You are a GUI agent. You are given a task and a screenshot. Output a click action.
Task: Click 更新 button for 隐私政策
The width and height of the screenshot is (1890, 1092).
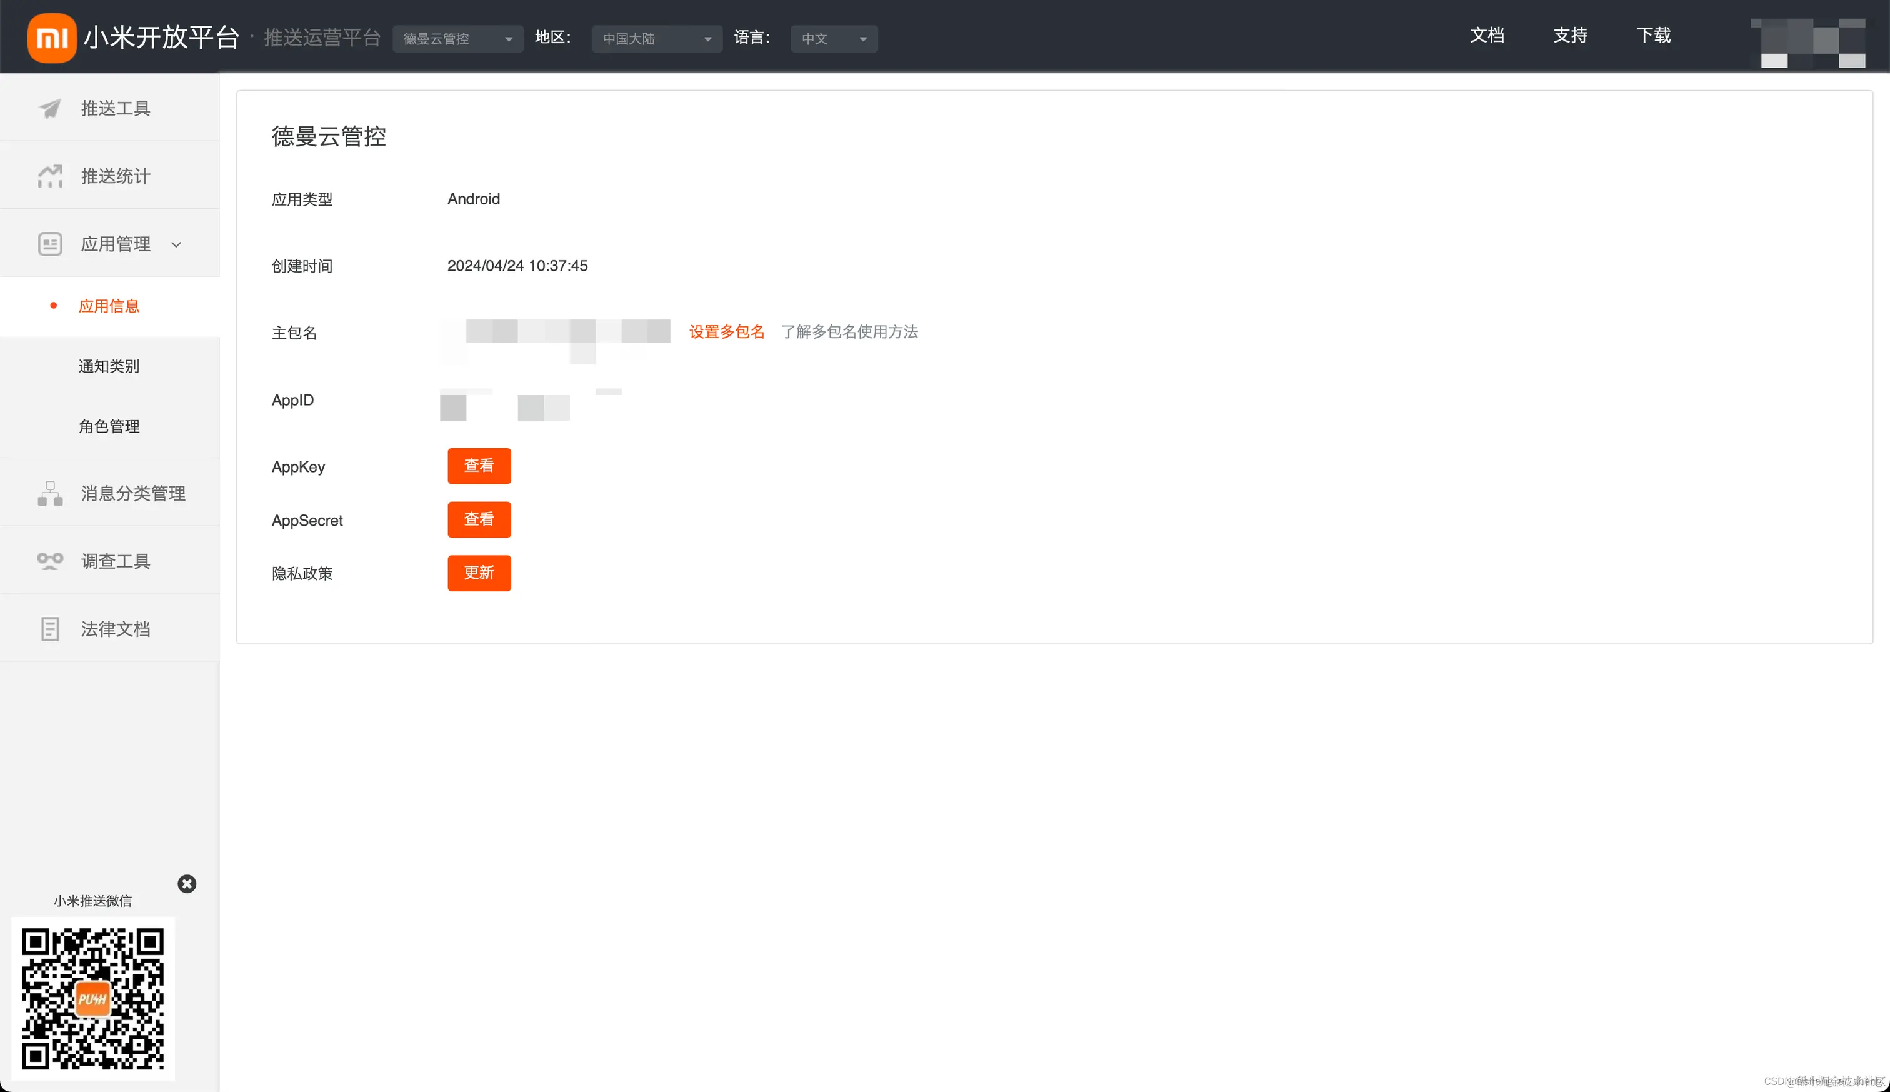pyautogui.click(x=478, y=573)
